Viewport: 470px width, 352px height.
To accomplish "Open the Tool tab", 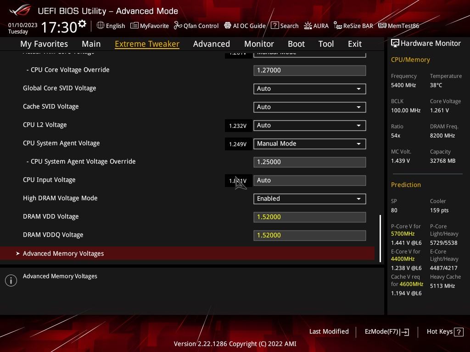I will (x=326, y=44).
